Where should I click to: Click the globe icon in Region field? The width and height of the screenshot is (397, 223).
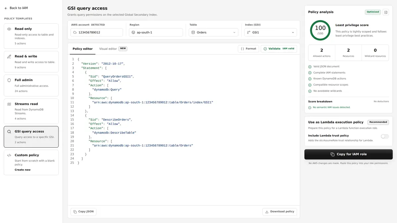click(x=133, y=32)
